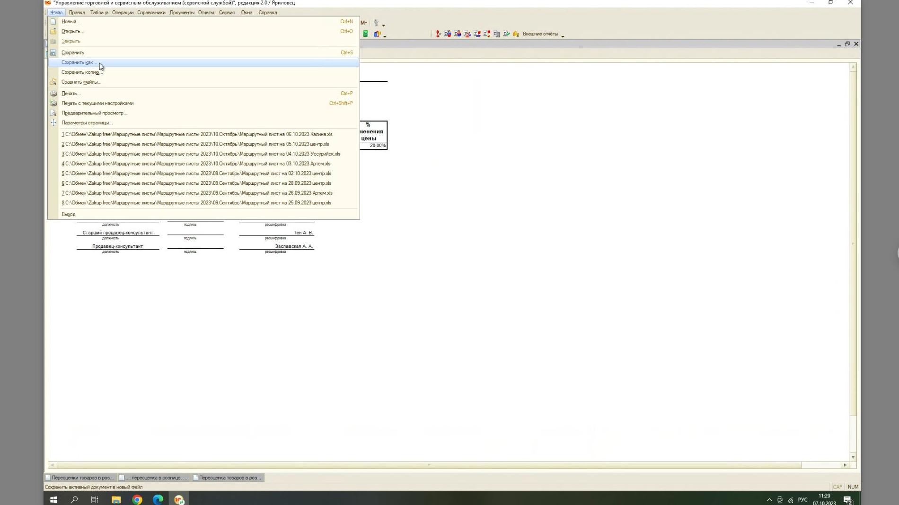Click the vertical scrollbar down arrow
The image size is (899, 505).
[853, 457]
